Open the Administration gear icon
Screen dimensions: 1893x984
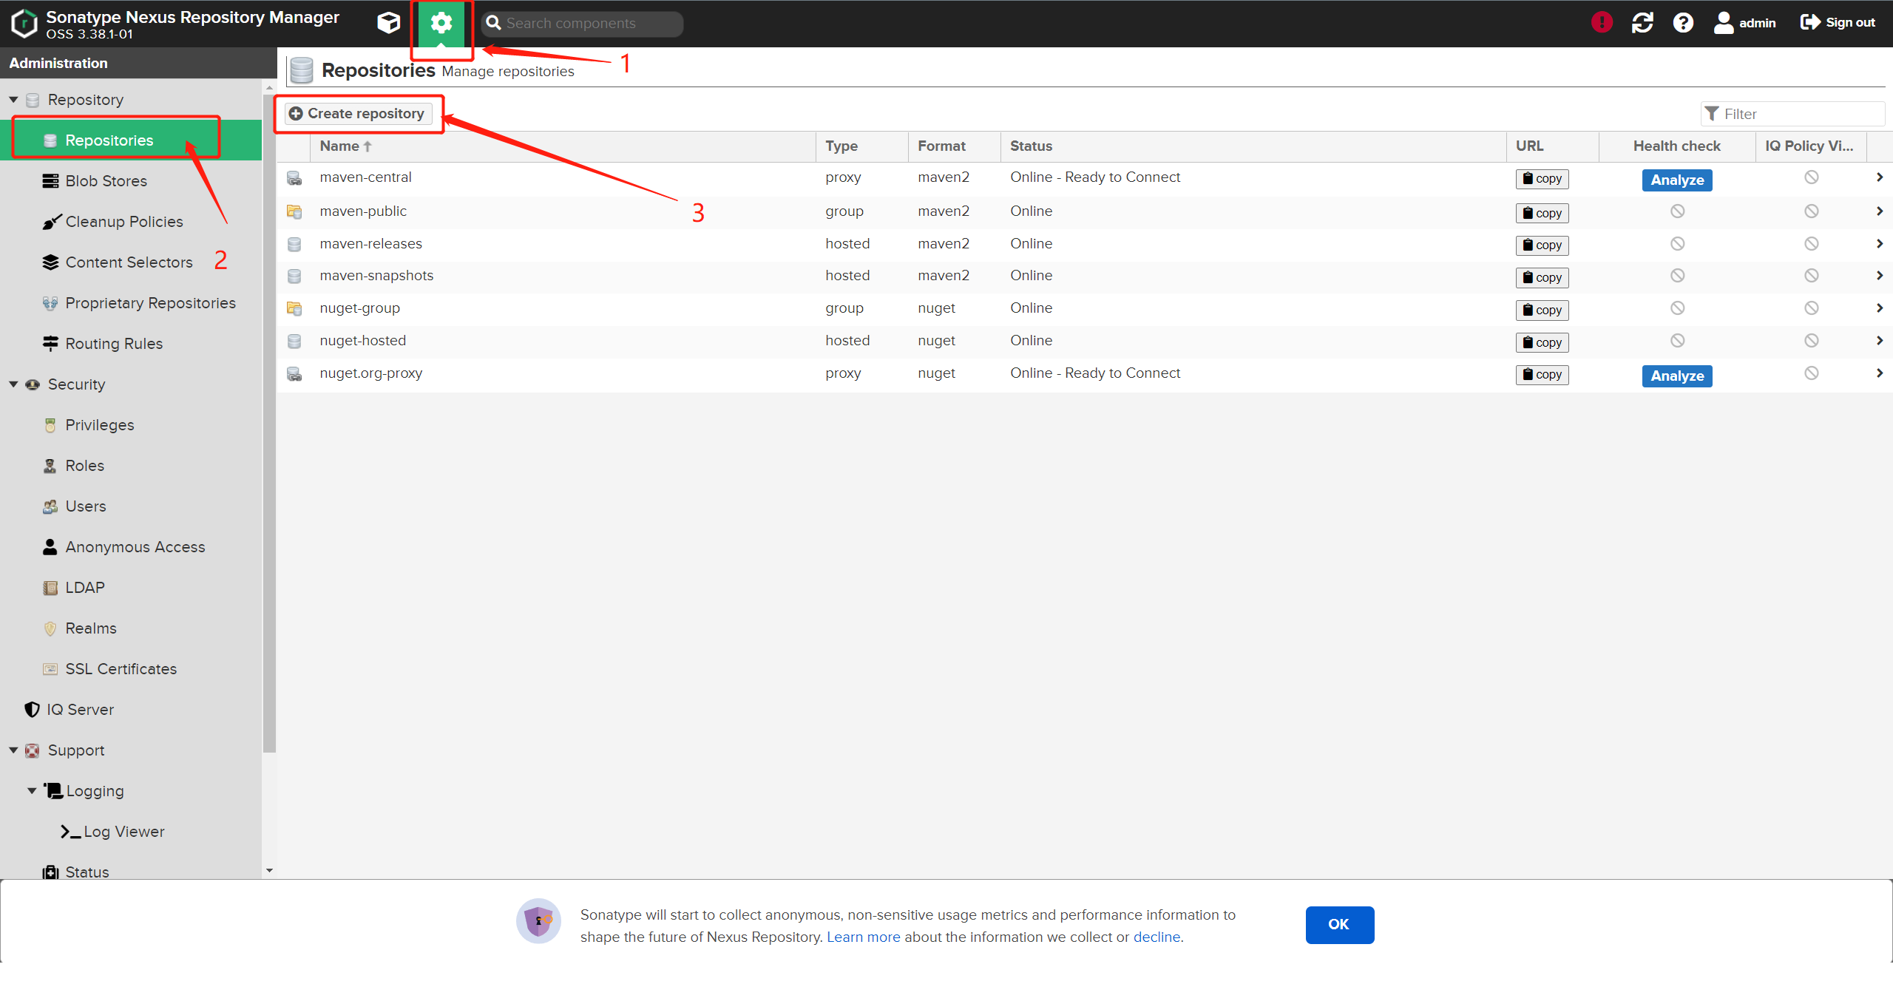441,23
